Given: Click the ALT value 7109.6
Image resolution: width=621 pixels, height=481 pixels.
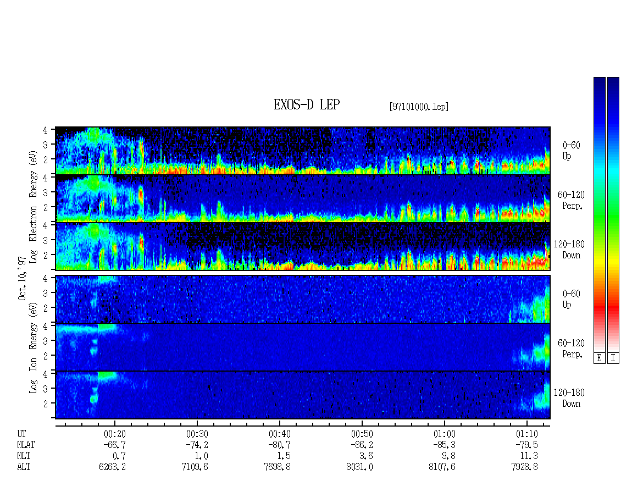Looking at the screenshot, I should (195, 467).
